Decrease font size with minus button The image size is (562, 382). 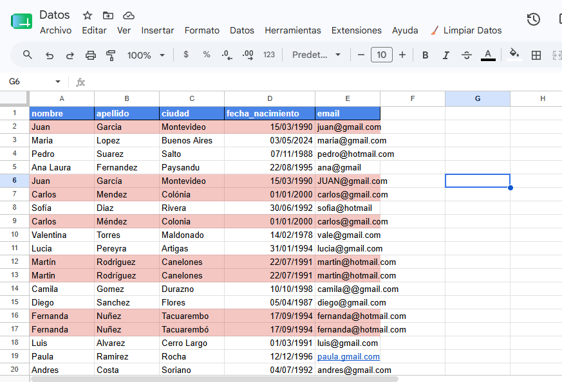(x=361, y=55)
